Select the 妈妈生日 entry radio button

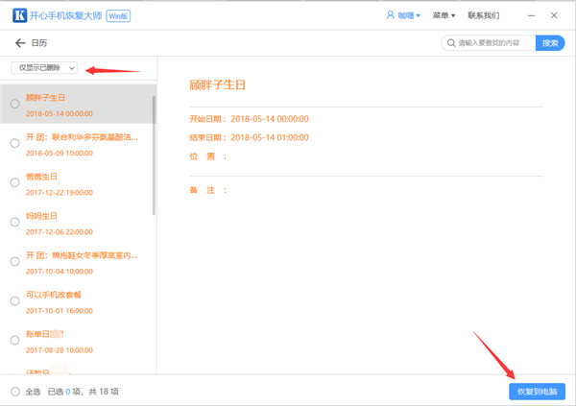pyautogui.click(x=14, y=222)
